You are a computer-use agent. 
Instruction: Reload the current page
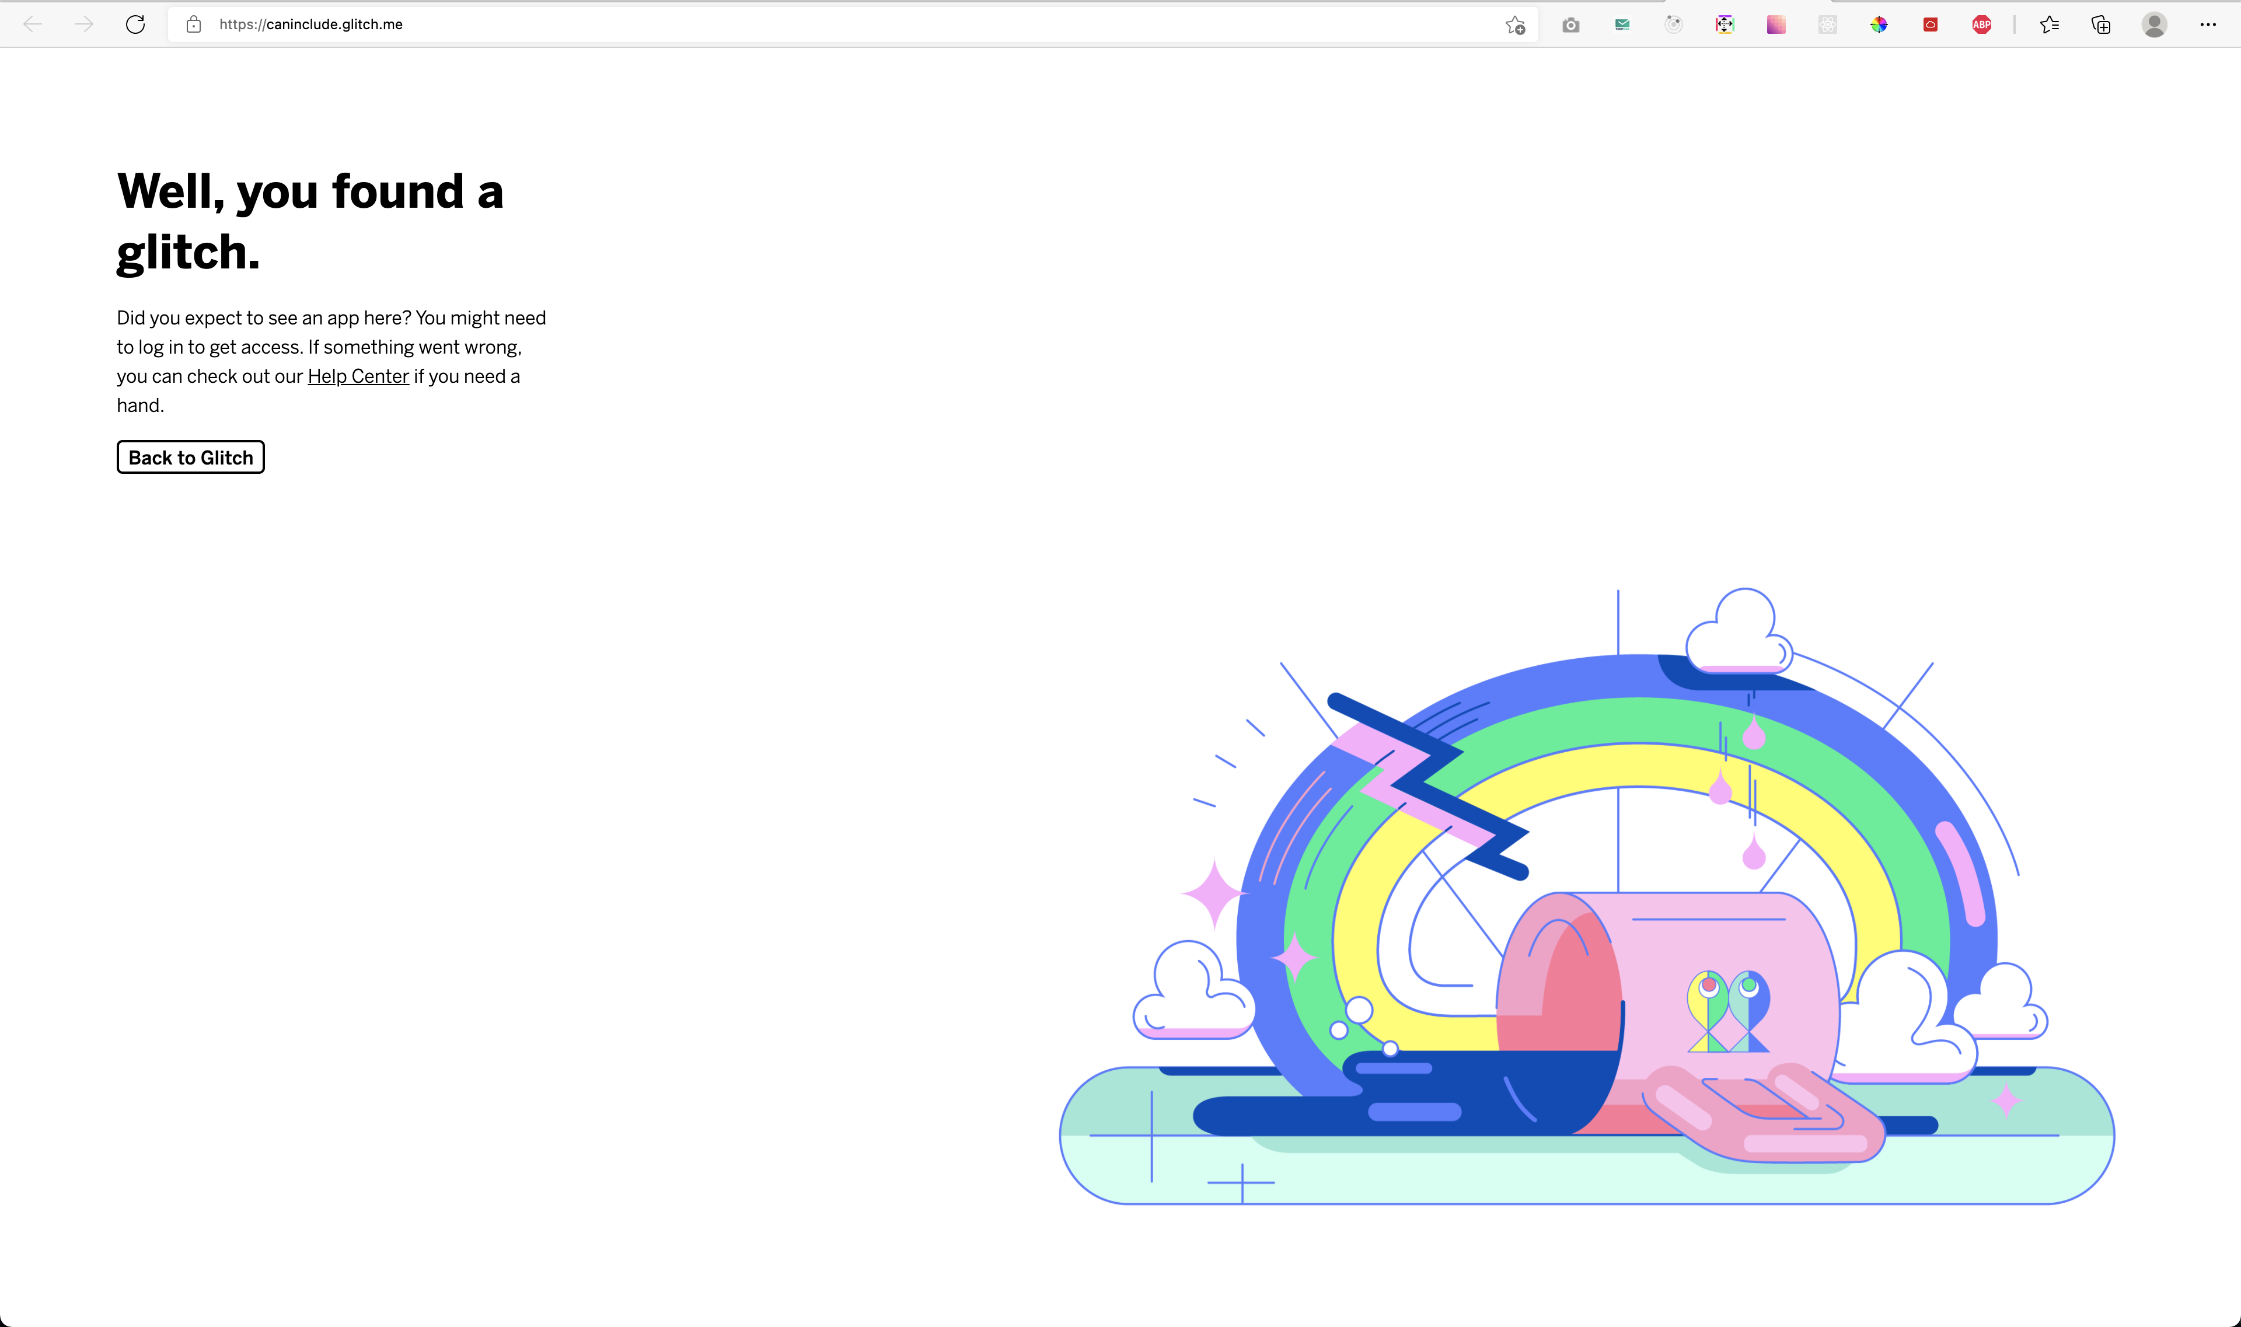click(x=135, y=24)
